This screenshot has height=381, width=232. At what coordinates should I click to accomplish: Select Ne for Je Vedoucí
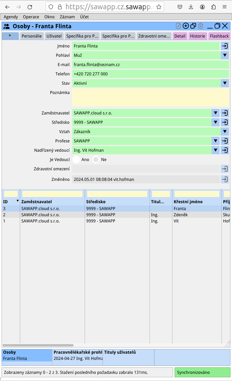pyautogui.click(x=96, y=159)
